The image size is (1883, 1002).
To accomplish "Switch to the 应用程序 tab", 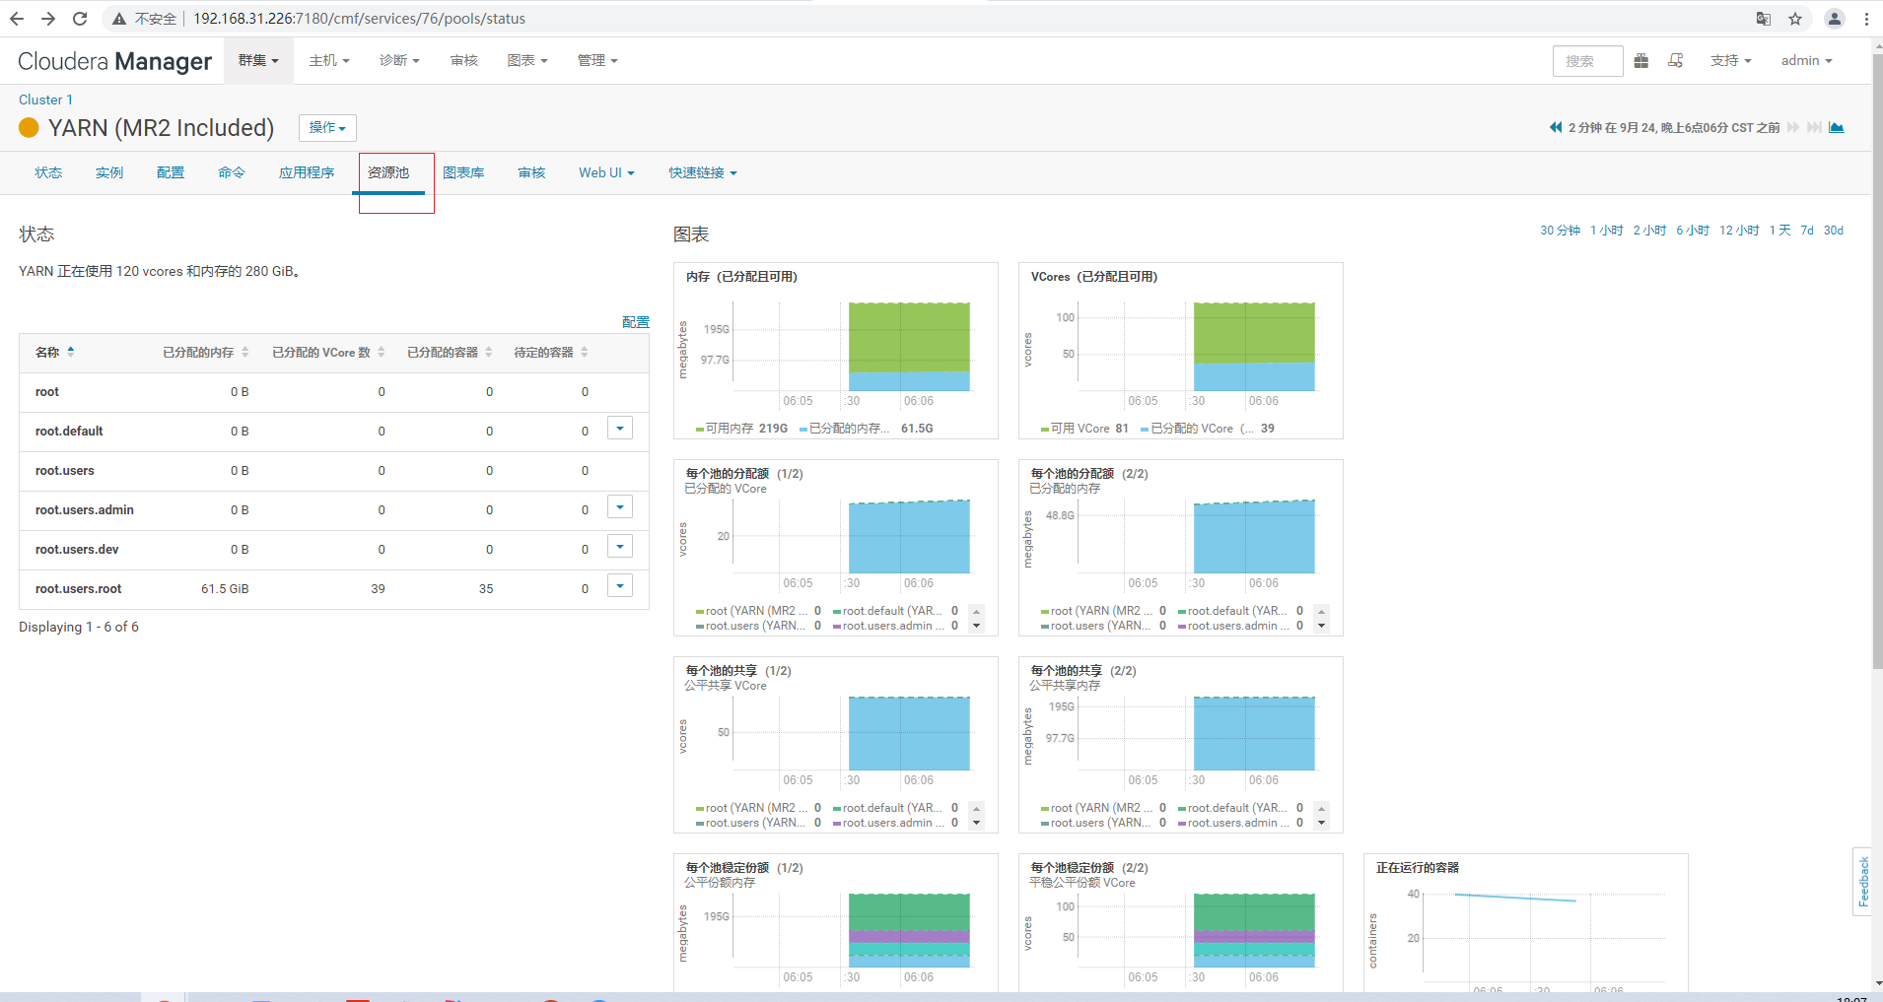I will (x=307, y=172).
